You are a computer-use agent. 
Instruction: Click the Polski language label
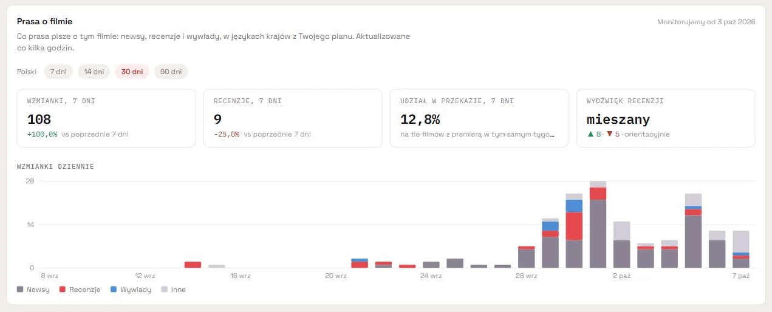click(x=27, y=72)
